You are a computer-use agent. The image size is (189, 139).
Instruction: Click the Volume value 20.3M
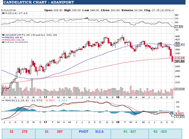coord(138,10)
